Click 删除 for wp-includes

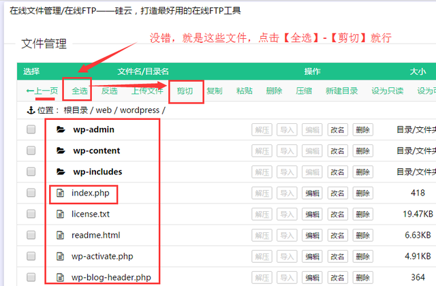coord(362,172)
